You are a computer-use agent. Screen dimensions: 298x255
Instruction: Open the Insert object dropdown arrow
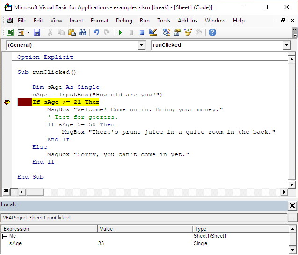tap(29, 32)
